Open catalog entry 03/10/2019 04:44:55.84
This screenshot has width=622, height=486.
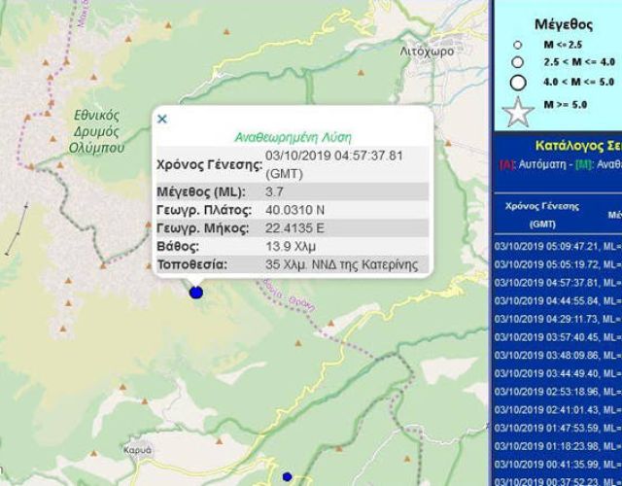click(x=558, y=300)
